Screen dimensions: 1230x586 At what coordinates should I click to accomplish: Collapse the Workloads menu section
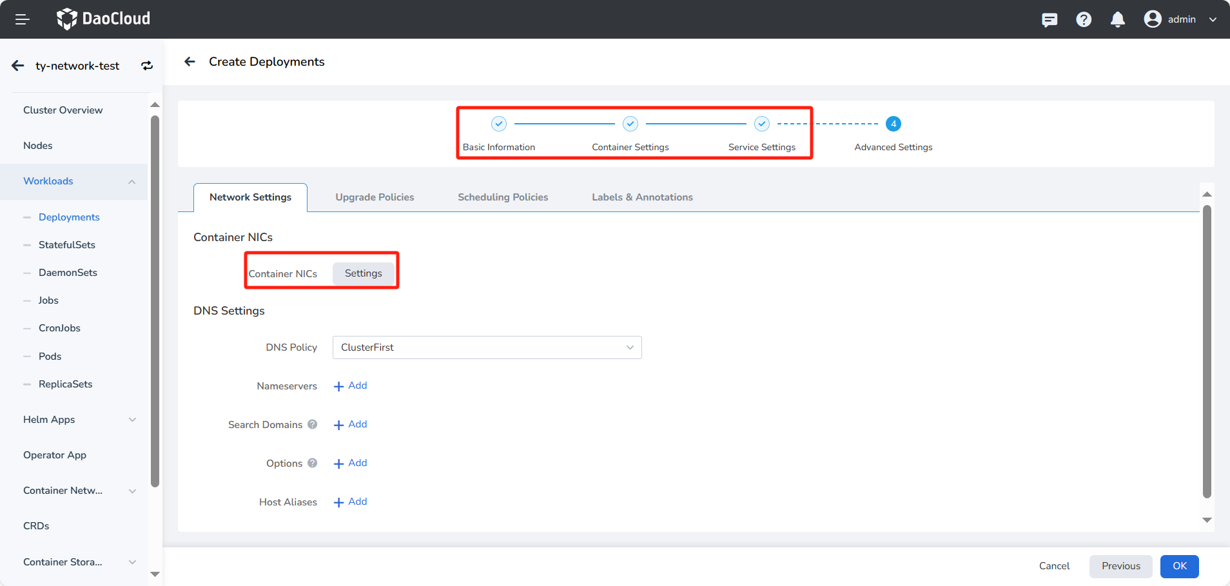click(132, 181)
